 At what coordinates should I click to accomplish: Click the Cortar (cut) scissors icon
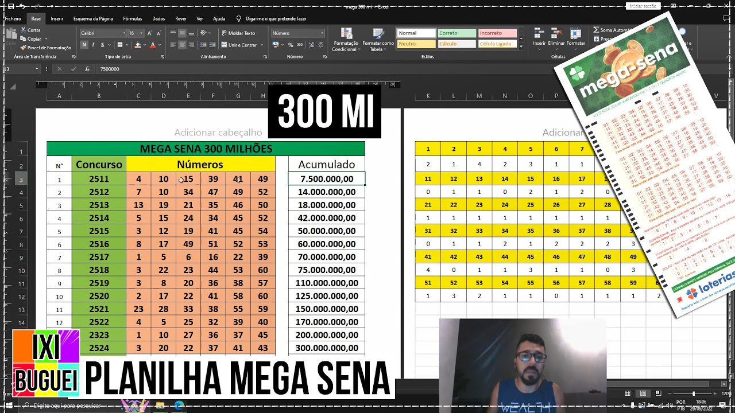tap(23, 30)
